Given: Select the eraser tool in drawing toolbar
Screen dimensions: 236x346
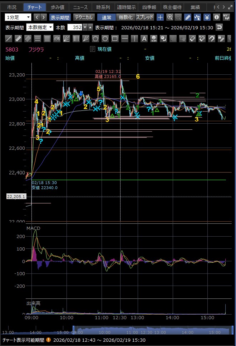Looking at the screenshot, I should pyautogui.click(x=192, y=39).
